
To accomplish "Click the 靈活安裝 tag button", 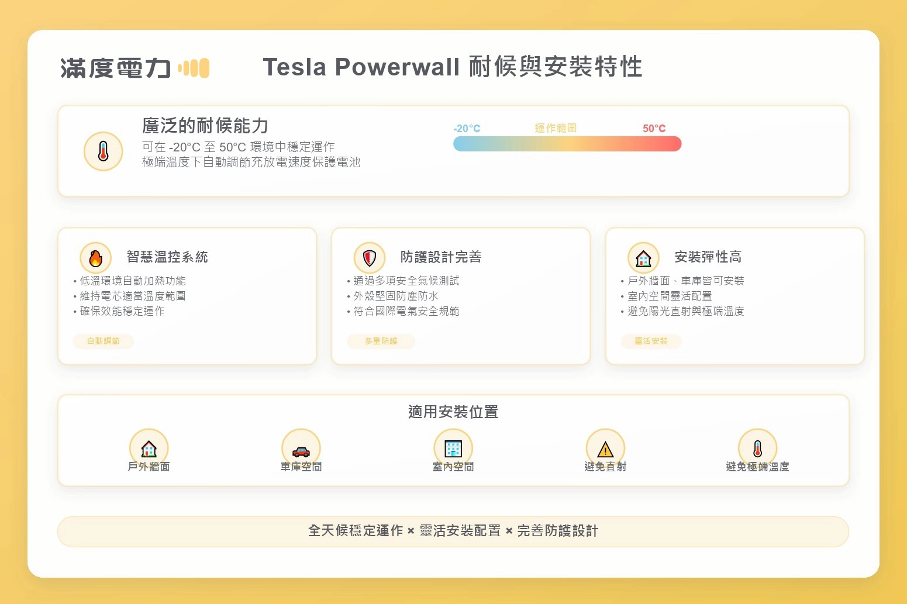I will point(651,341).
